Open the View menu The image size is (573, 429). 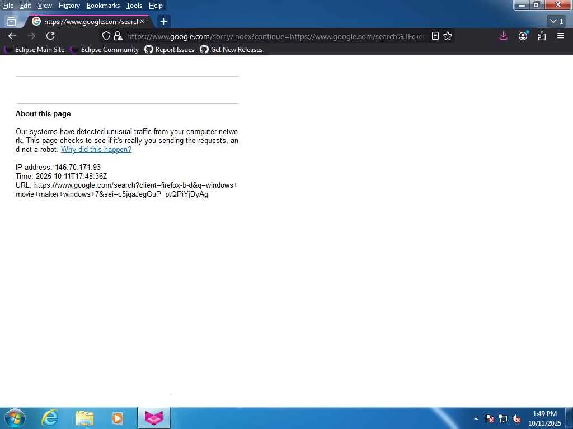(x=45, y=6)
